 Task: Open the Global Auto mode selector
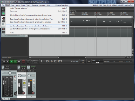pyautogui.click(x=35, y=61)
